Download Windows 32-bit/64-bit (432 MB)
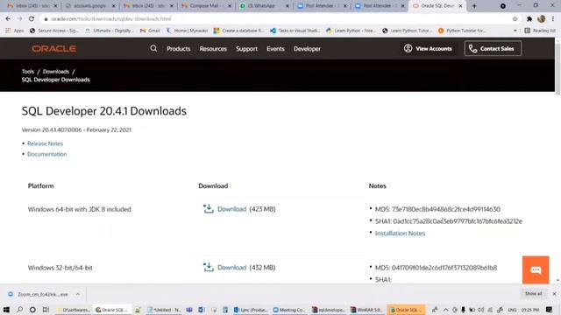The width and height of the screenshot is (561, 315). tap(231, 268)
